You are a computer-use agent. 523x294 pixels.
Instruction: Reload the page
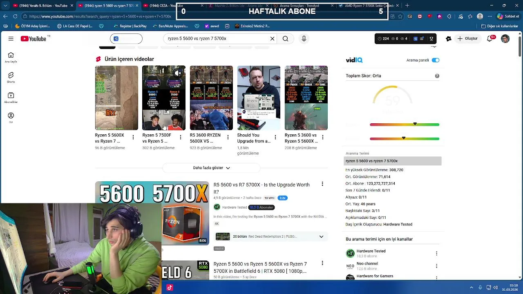15,16
